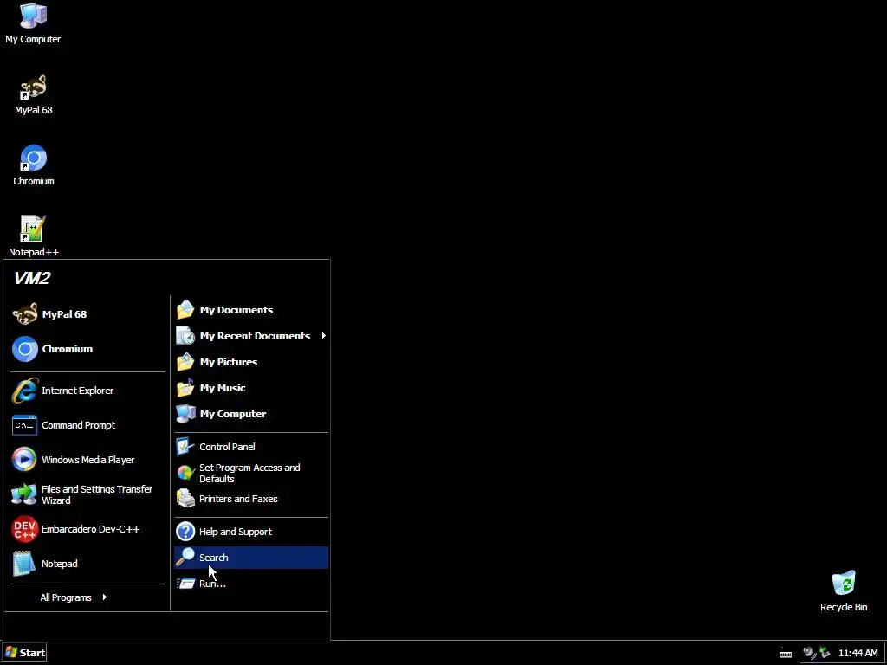Click the hardware tray icon left of the network icon

tap(810, 653)
